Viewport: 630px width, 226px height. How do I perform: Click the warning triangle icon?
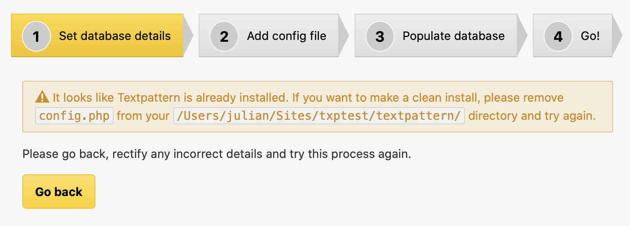click(x=42, y=97)
